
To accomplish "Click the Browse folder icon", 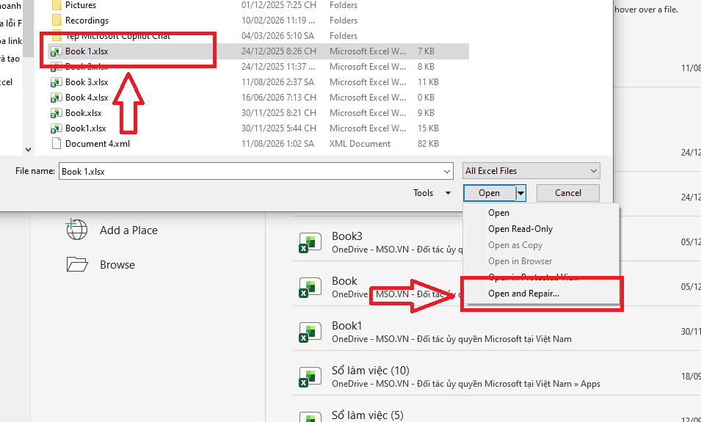I will click(x=77, y=264).
